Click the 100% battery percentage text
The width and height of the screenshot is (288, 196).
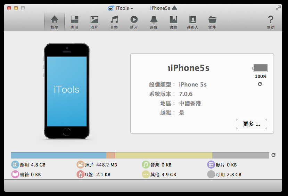(x=261, y=76)
